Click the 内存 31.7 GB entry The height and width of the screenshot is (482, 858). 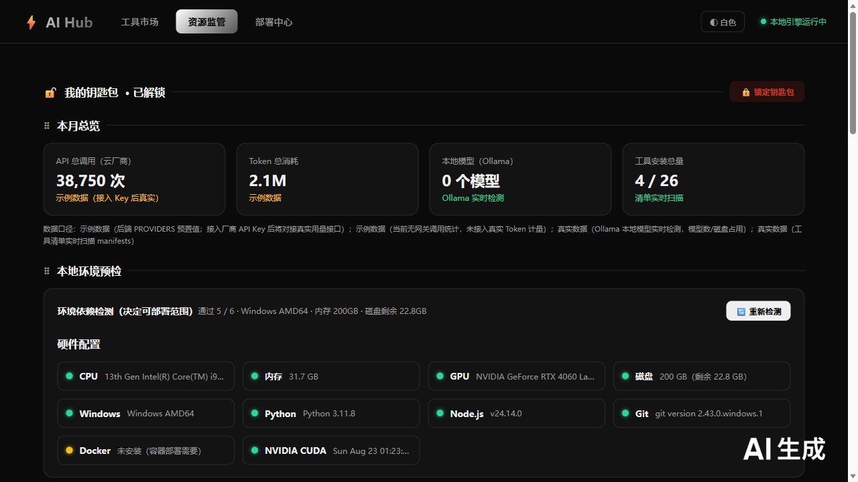tap(331, 376)
